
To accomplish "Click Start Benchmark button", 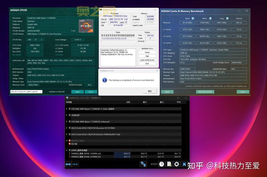I will point(205,92).
